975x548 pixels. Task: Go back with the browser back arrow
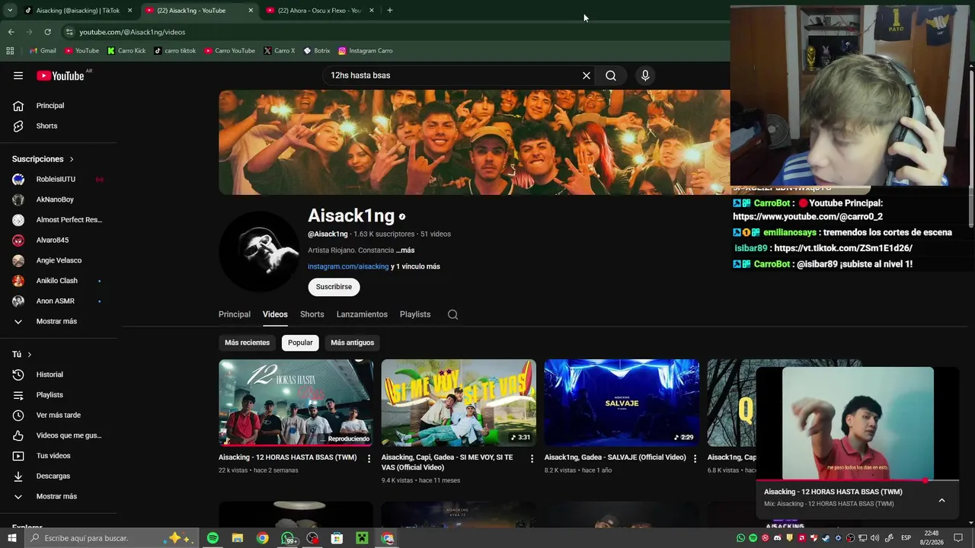pyautogui.click(x=11, y=32)
